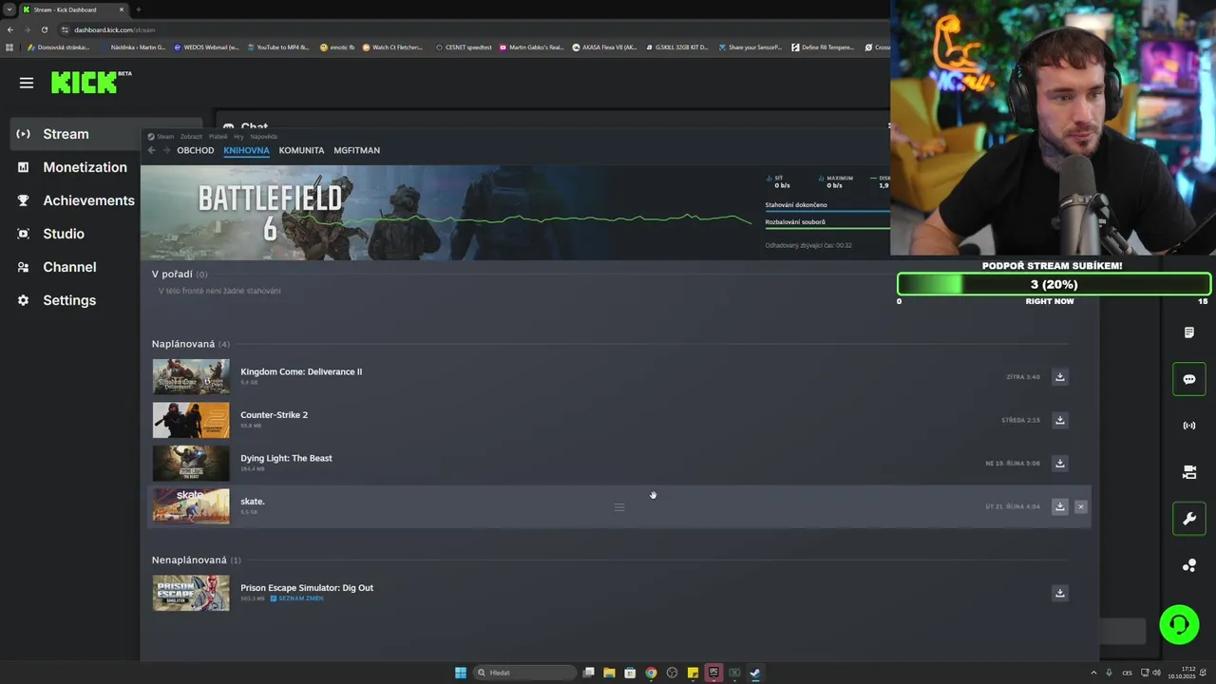Viewport: 1216px width, 684px height.
Task: Click Steam forward navigation arrow
Action: click(x=166, y=150)
